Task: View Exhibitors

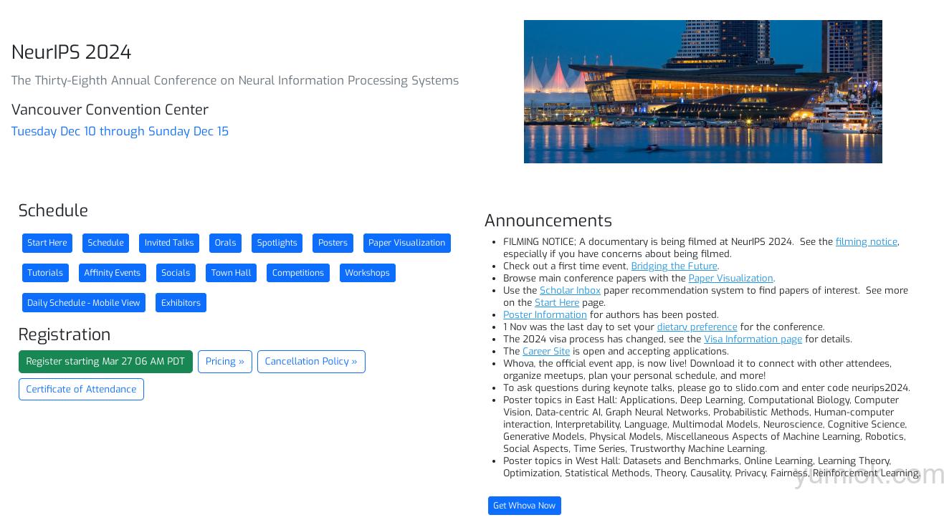Action: coord(181,303)
